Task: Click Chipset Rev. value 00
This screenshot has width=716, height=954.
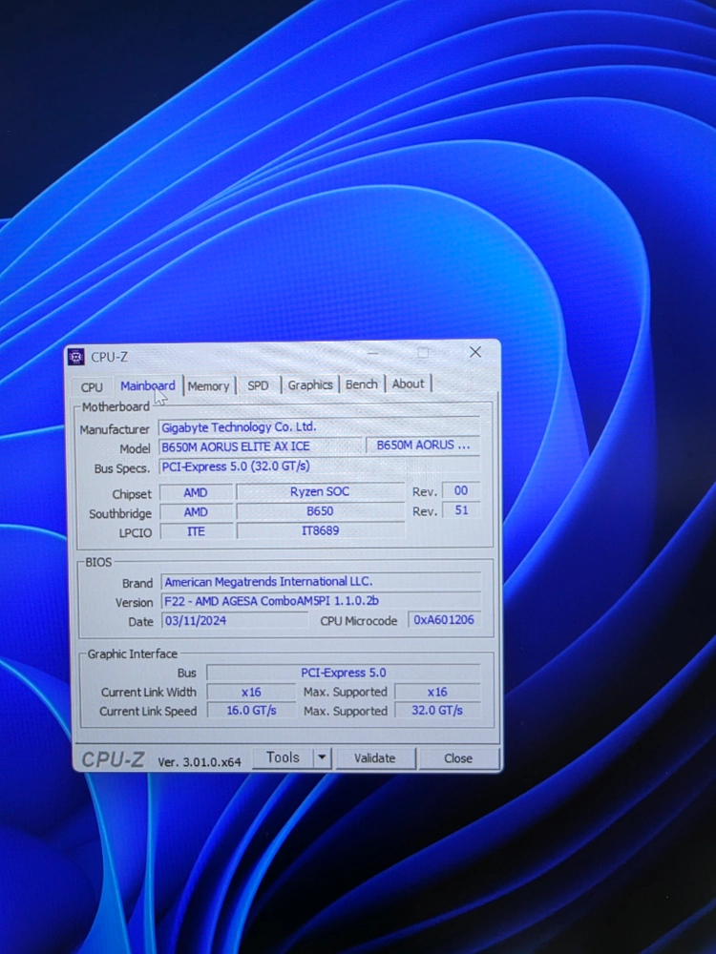Action: pos(461,490)
